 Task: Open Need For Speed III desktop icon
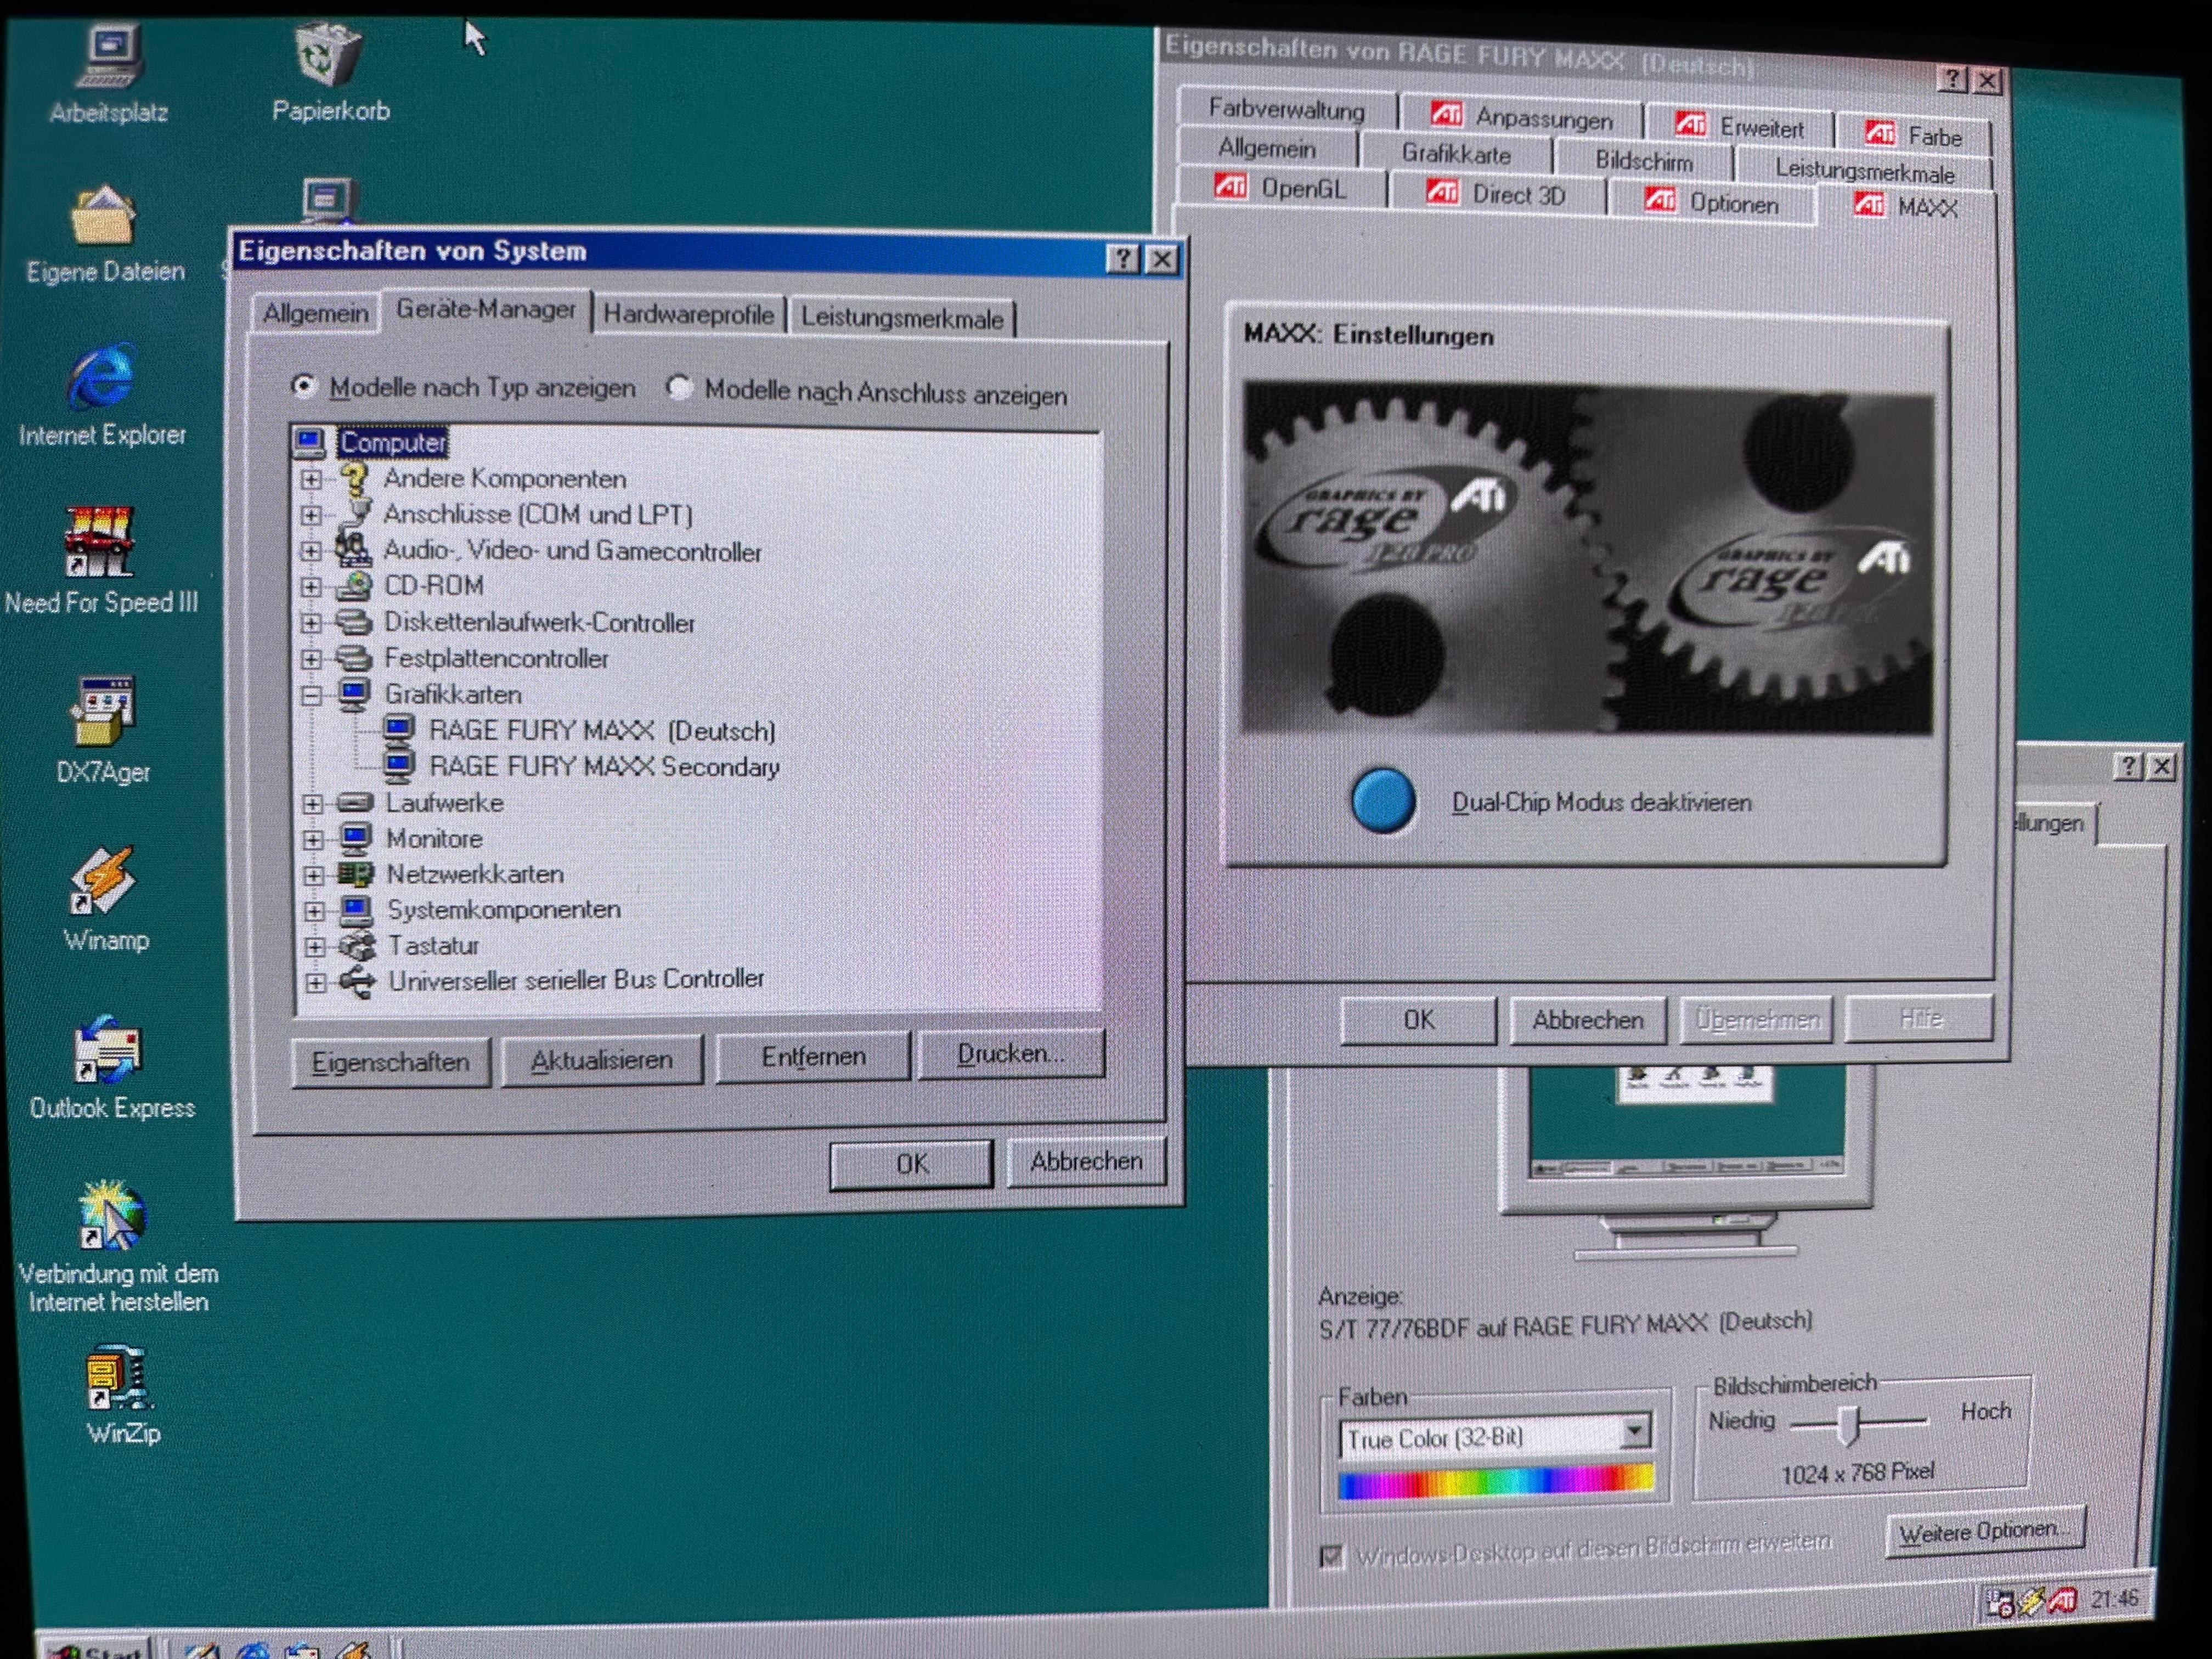tap(99, 542)
